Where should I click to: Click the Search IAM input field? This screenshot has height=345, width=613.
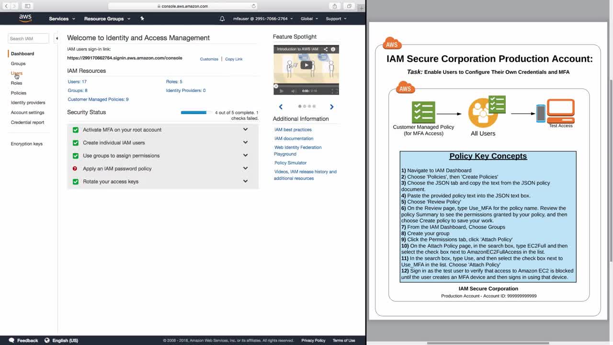tap(28, 38)
